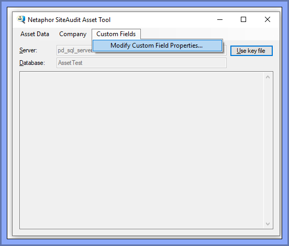Click the vertical scrollbar track of the log pane
Viewport: 289px width, 246px height.
click(x=268, y=150)
